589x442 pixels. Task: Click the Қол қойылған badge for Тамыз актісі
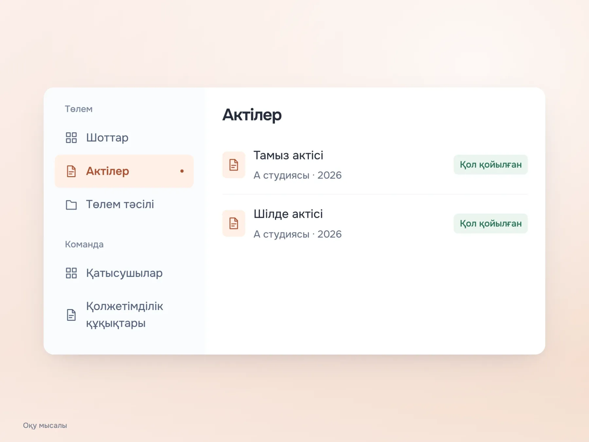[491, 165]
